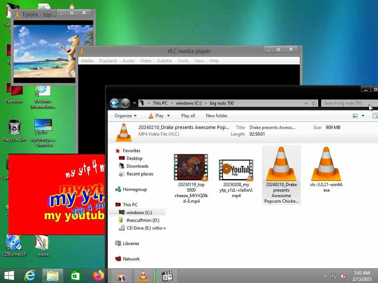Click the CDBurnerXP desktop icon
The width and height of the screenshot is (378, 283).
pos(14,245)
